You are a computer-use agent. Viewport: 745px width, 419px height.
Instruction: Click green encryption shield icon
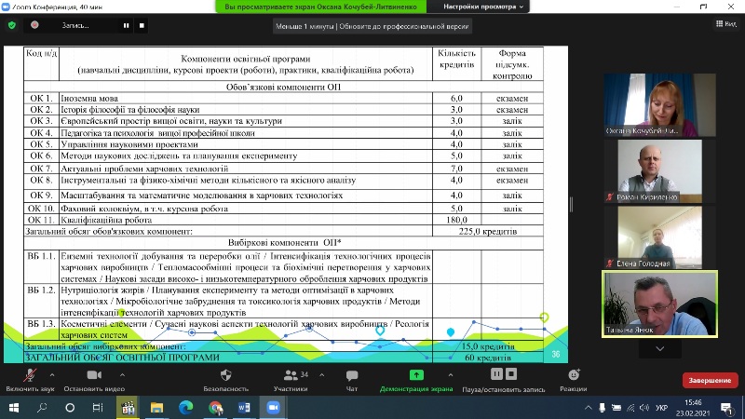coord(12,25)
